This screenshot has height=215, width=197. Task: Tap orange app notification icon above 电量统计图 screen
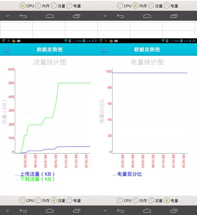[x=111, y=41]
